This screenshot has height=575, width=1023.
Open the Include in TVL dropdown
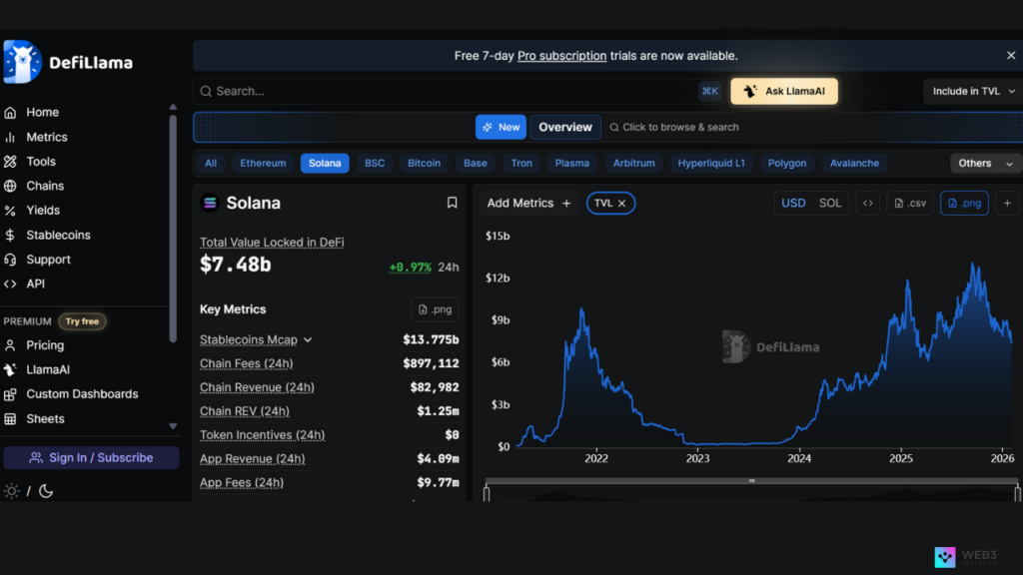point(972,91)
